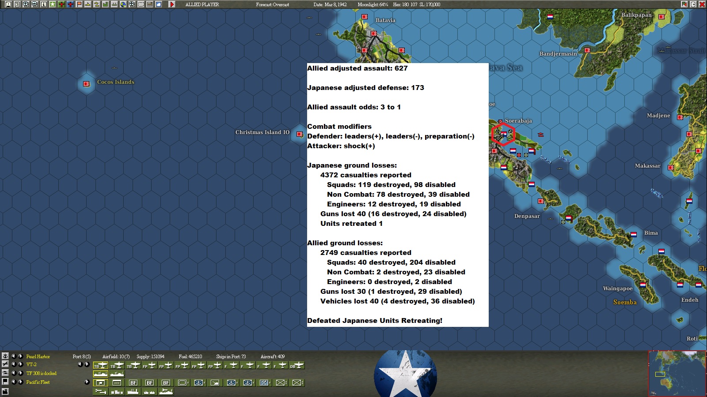The image size is (707, 397).
Task: Open the Pacific Fleet headquarters link
Action: pos(38,382)
